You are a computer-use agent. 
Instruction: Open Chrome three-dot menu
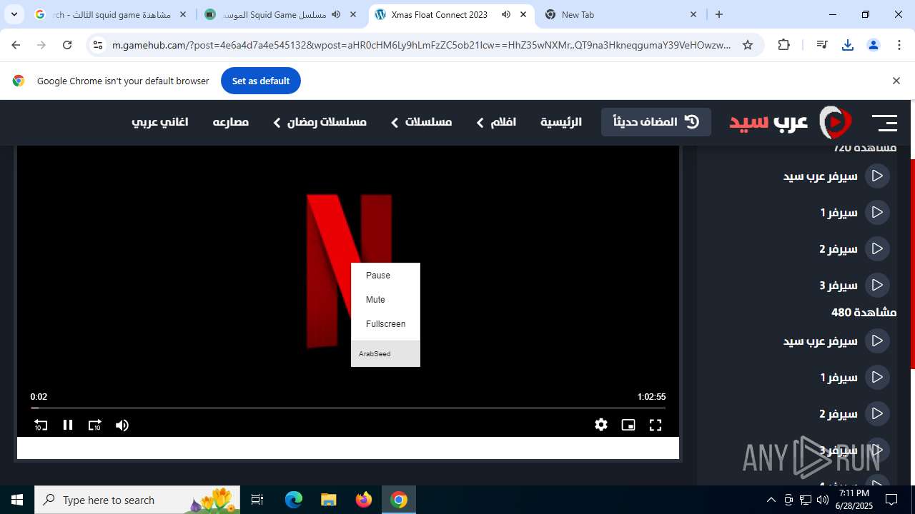(x=899, y=45)
